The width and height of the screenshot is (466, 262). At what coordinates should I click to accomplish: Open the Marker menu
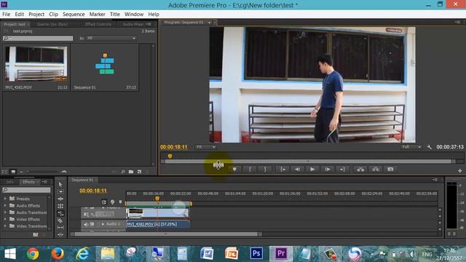pyautogui.click(x=97, y=15)
